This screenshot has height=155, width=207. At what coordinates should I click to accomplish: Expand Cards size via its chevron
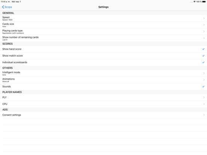(204, 25)
